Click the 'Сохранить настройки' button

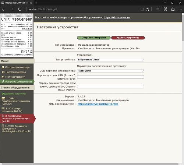click(x=94, y=38)
